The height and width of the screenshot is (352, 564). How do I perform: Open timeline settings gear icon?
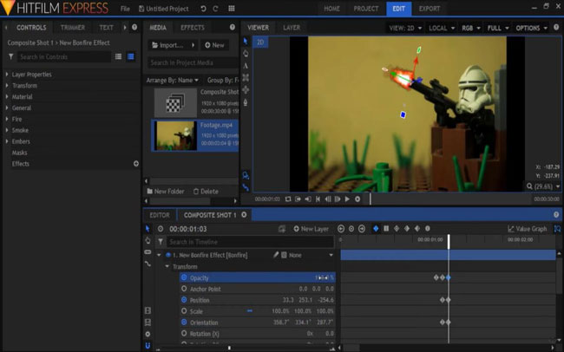[x=148, y=334]
